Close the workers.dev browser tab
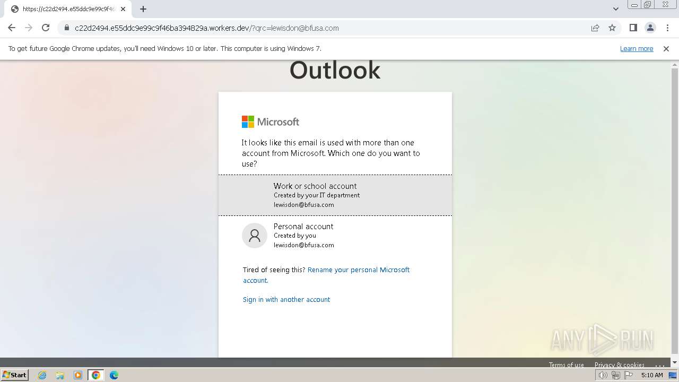Image resolution: width=679 pixels, height=382 pixels. [123, 9]
